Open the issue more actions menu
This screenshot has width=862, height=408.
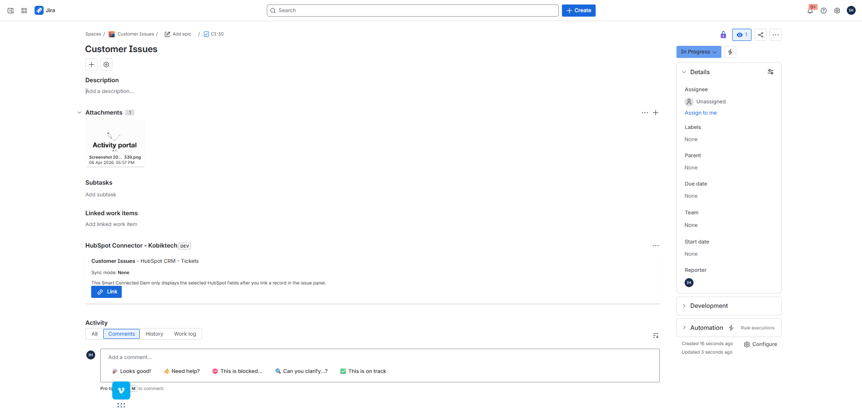[x=775, y=35]
